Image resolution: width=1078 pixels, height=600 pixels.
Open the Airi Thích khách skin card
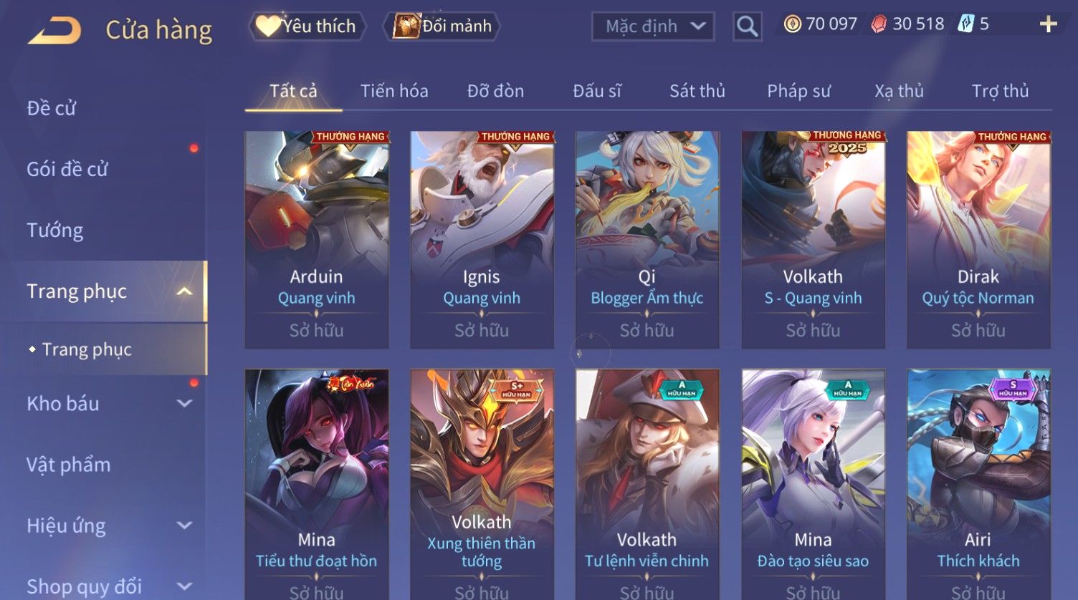coord(978,484)
